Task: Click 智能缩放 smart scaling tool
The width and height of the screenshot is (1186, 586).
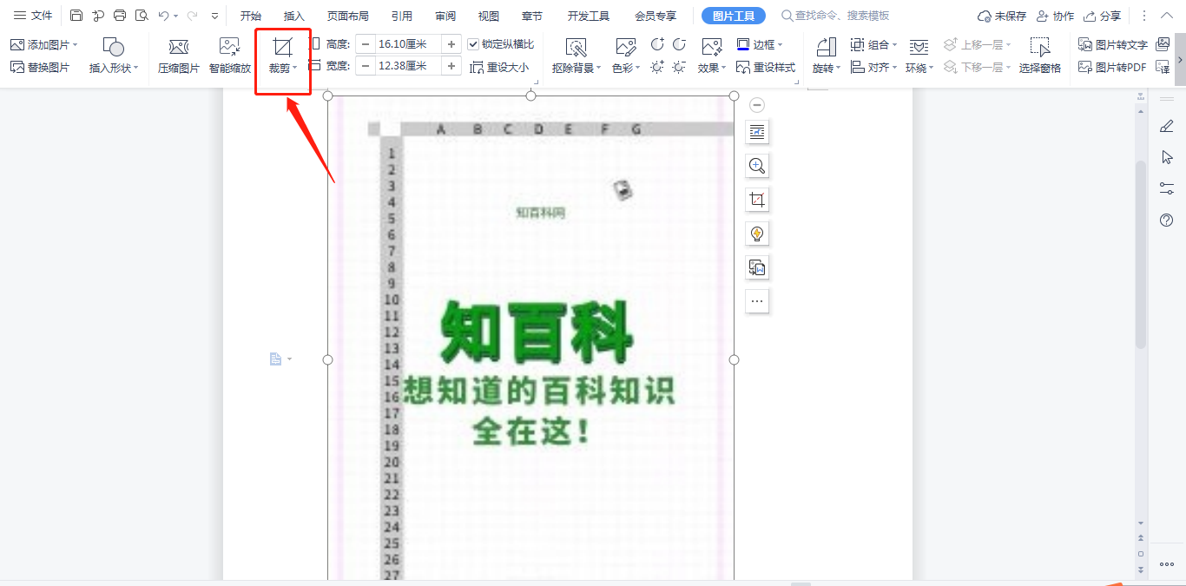Action: pos(230,56)
